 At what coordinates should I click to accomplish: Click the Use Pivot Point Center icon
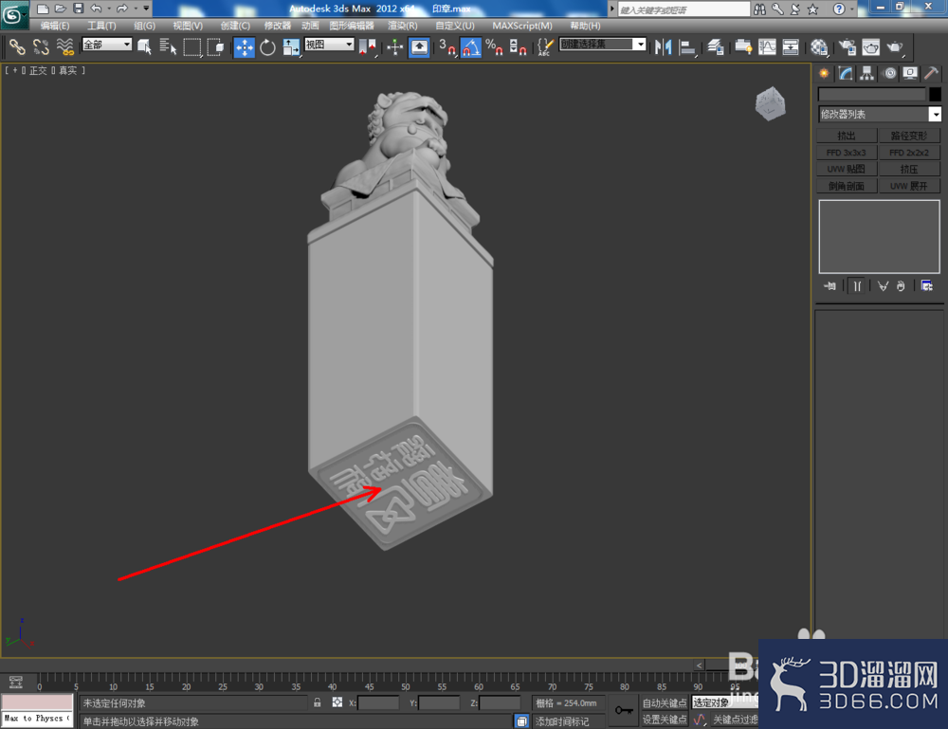pos(368,47)
